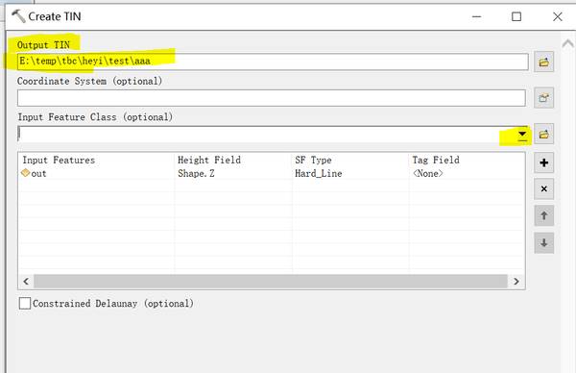Enable Constrained Delaunay checkbox

25,304
